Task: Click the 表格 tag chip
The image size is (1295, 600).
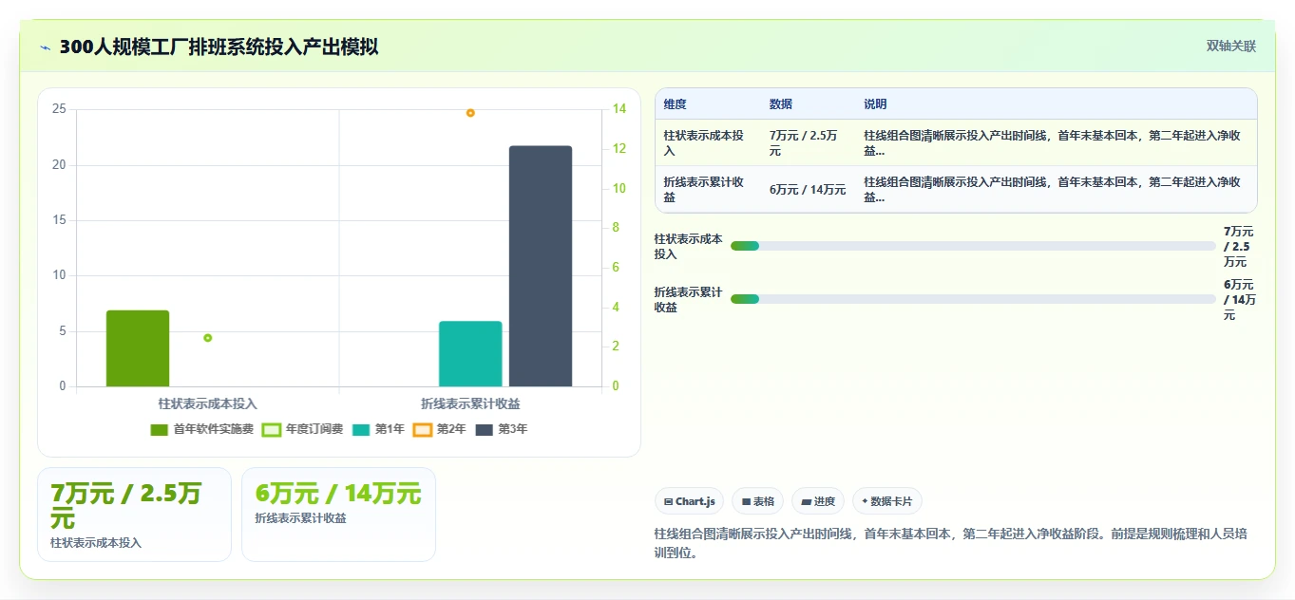Action: 757,501
